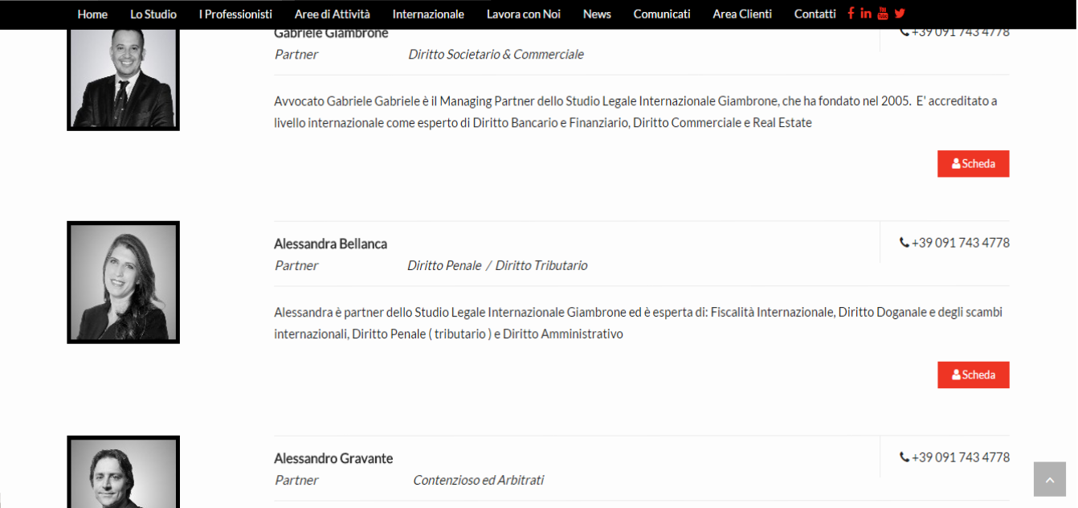Open the YouTube social icon
Image resolution: width=1078 pixels, height=508 pixels.
(883, 13)
